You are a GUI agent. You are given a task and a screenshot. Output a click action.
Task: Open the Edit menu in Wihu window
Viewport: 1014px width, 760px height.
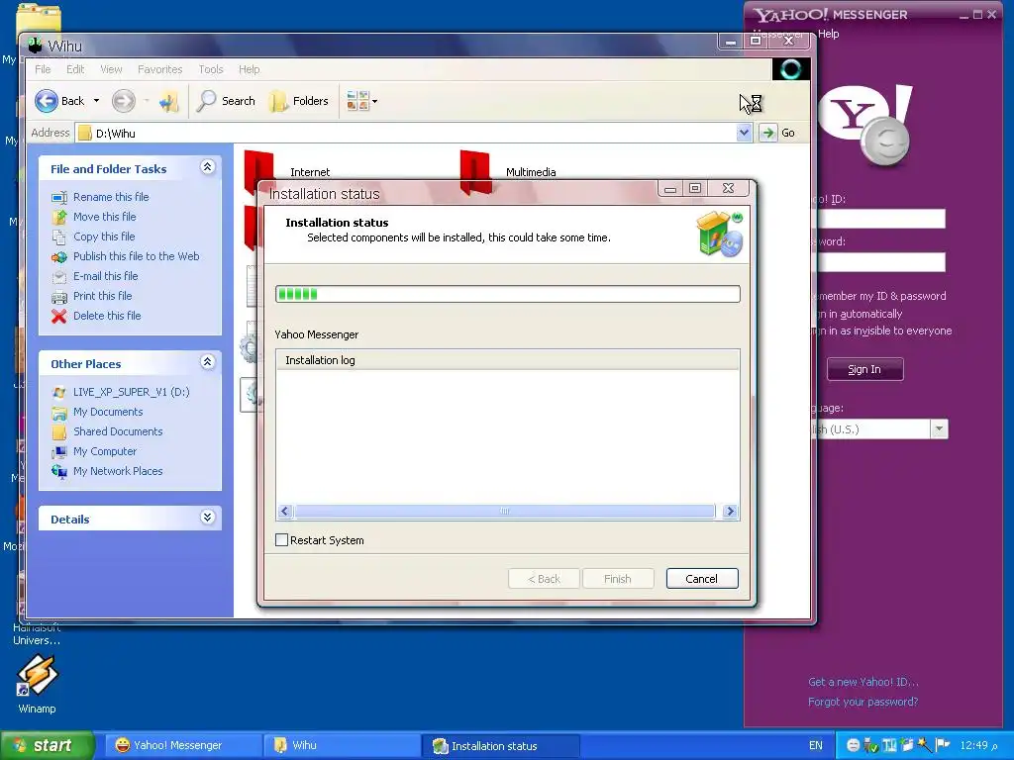coord(75,69)
